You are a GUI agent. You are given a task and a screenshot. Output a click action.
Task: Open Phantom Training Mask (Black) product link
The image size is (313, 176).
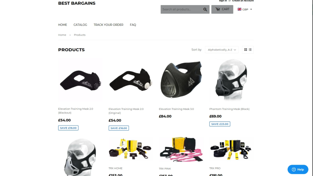[x=229, y=109]
